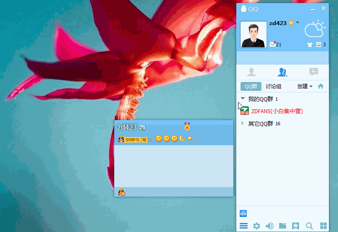Toggle the sound speaker icon
338x232 pixels.
270,226
